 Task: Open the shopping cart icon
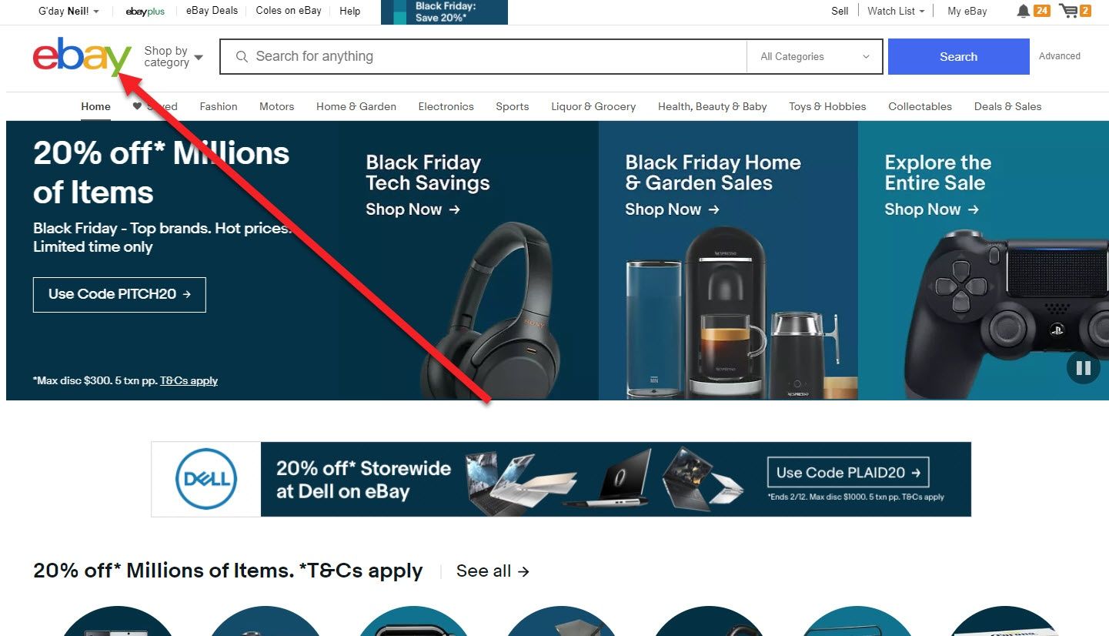pos(1068,11)
